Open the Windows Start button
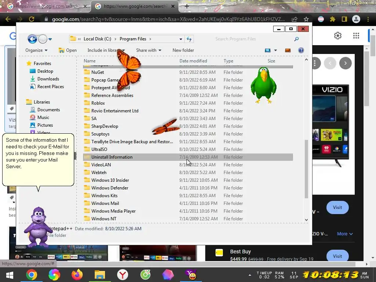 tap(9, 275)
